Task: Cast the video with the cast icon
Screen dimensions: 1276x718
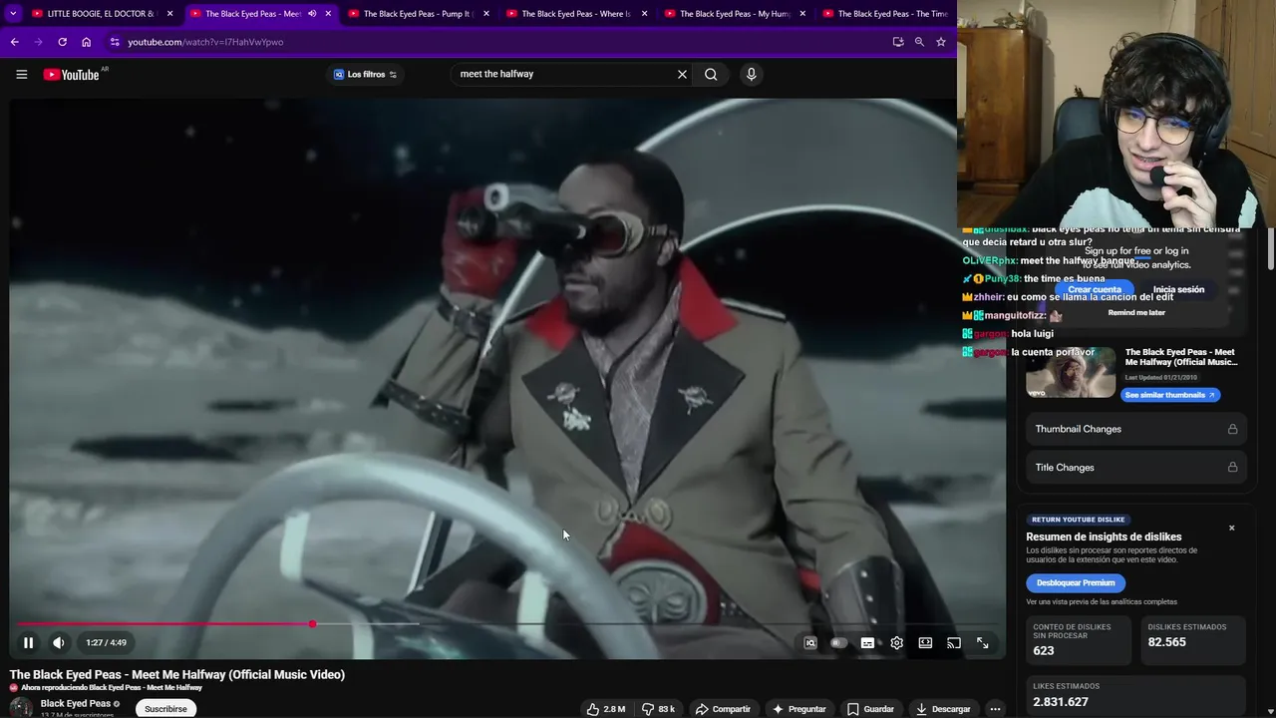Action: point(954,643)
